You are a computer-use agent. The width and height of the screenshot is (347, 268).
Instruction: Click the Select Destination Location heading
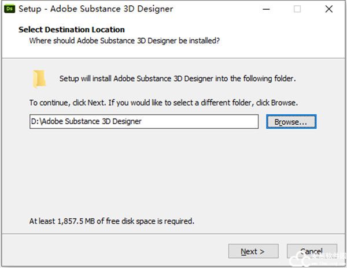click(x=71, y=29)
